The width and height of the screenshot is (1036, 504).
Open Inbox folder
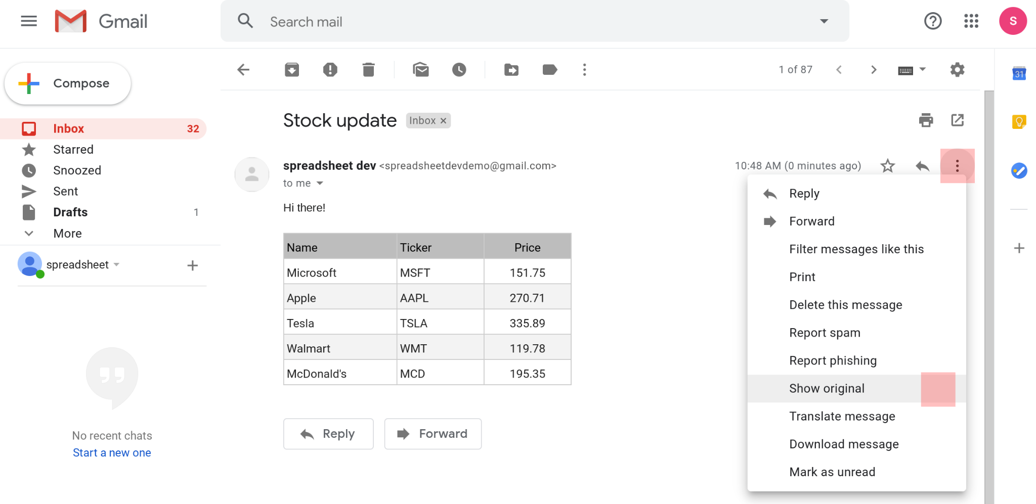pyautogui.click(x=103, y=128)
